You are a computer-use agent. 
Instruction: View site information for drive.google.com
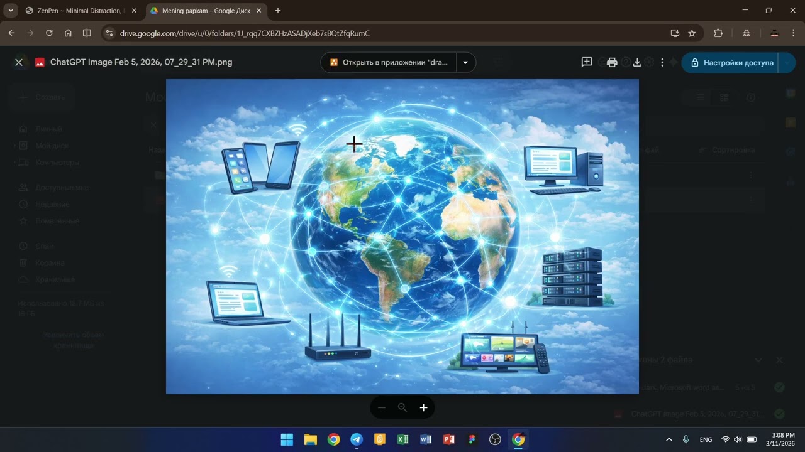[x=109, y=33]
